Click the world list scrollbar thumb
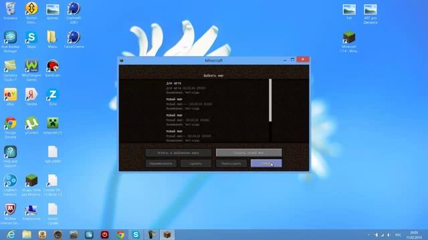 (x=270, y=100)
